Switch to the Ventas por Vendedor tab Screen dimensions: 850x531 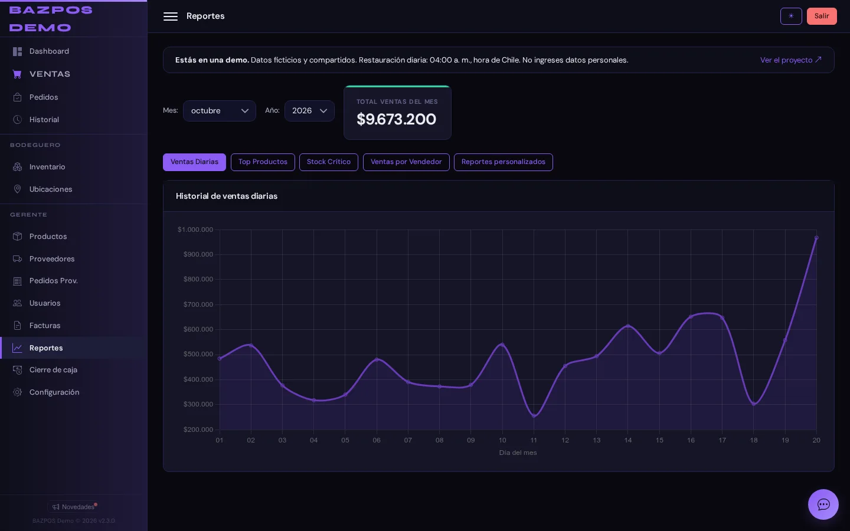point(406,162)
